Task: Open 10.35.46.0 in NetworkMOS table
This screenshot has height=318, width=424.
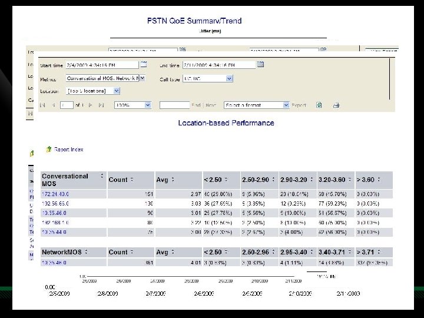Action: coord(54,263)
